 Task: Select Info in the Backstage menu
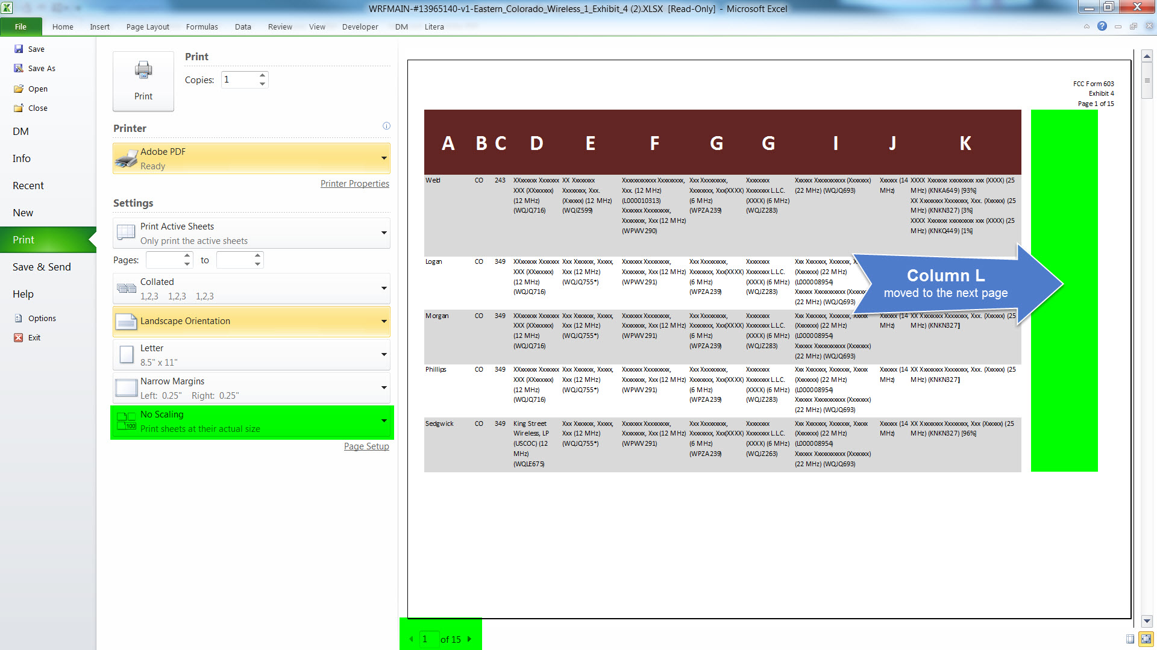point(48,158)
